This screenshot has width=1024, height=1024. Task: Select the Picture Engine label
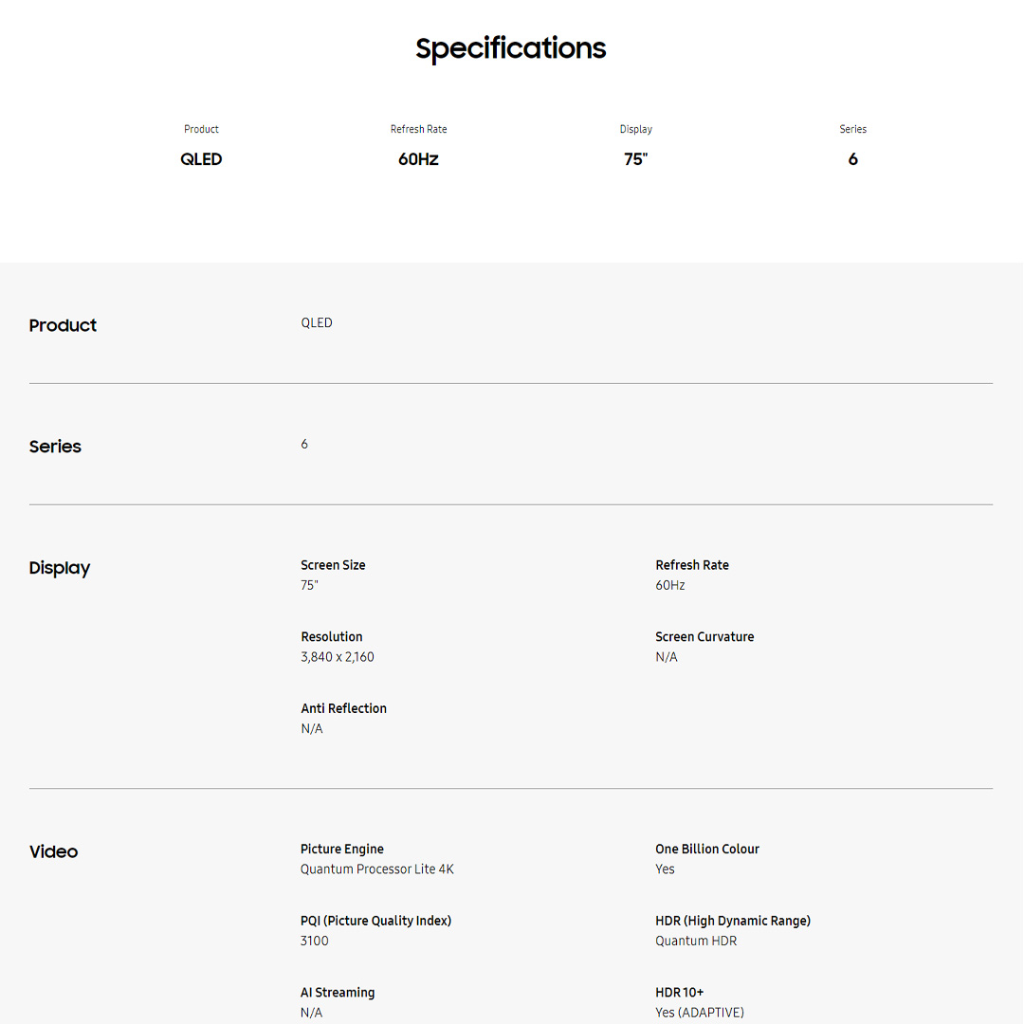coord(342,850)
